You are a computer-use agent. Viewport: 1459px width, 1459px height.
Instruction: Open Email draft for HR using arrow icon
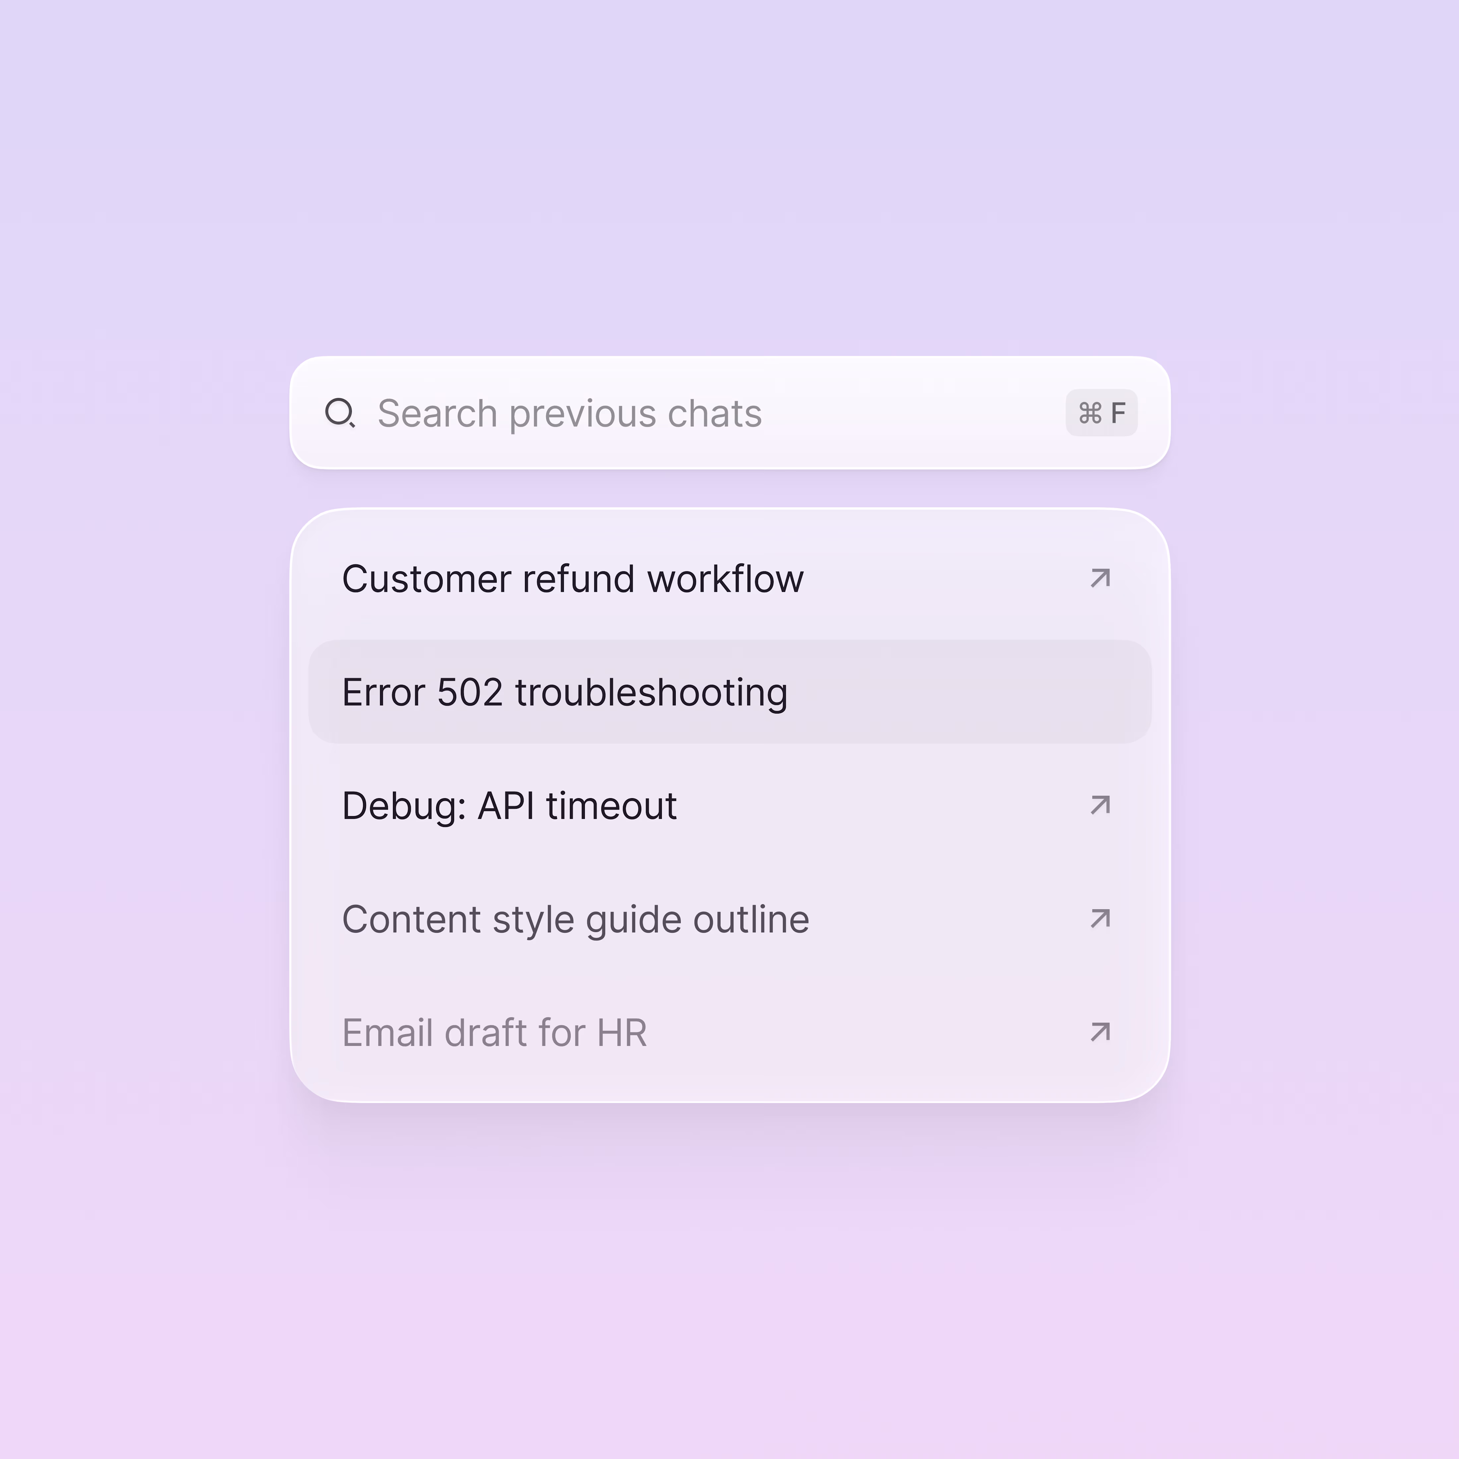pos(1100,1032)
